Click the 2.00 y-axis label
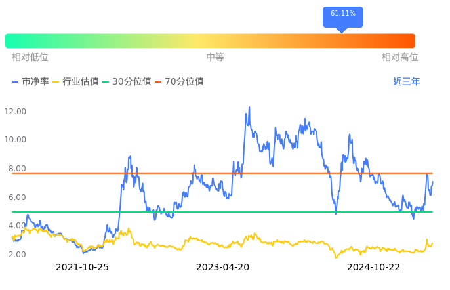 pyautogui.click(x=17, y=255)
